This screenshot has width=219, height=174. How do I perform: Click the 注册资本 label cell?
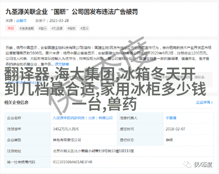[x=27, y=129]
